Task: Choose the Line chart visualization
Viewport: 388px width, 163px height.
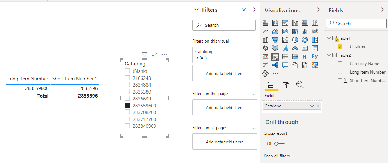Action: 265,32
